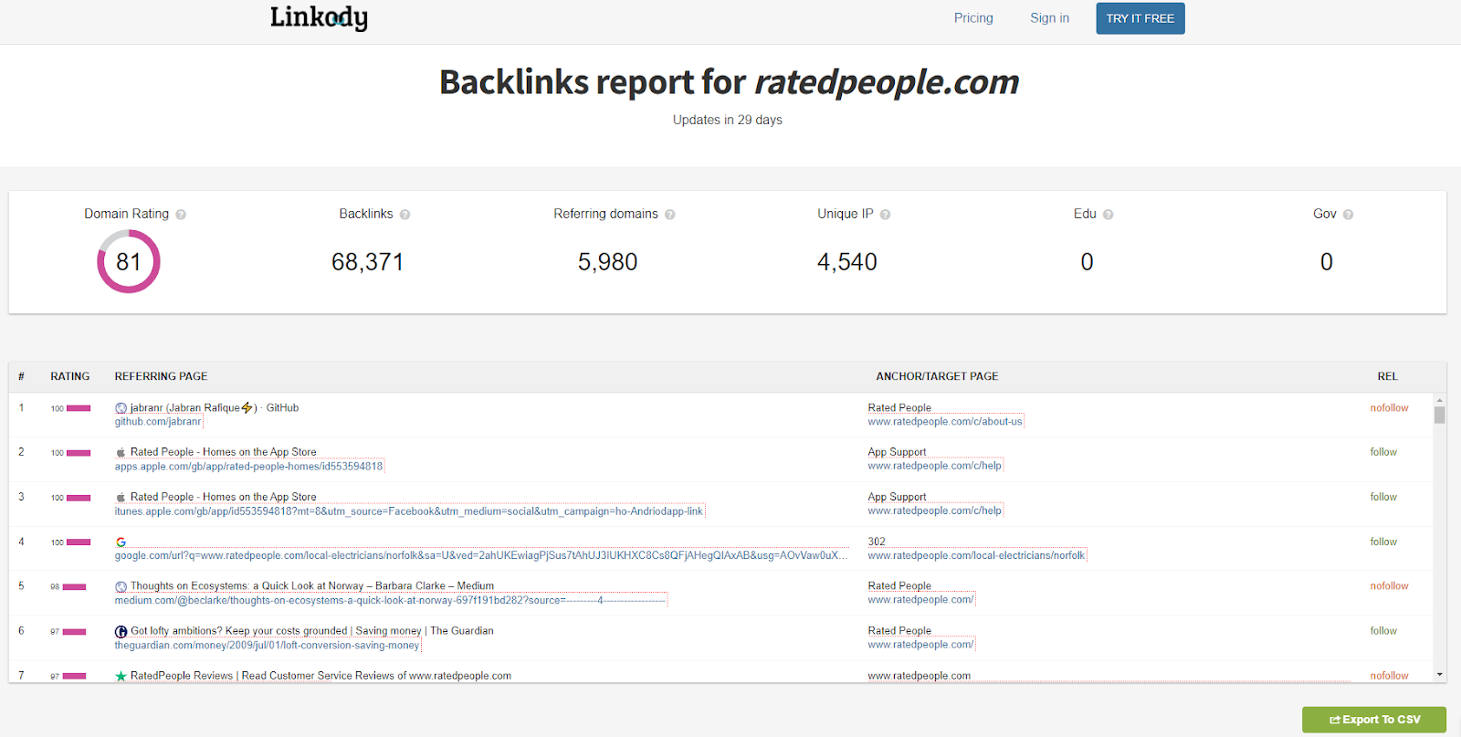1461x737 pixels.
Task: Click the Rated People anchor in row 1
Action: click(899, 408)
